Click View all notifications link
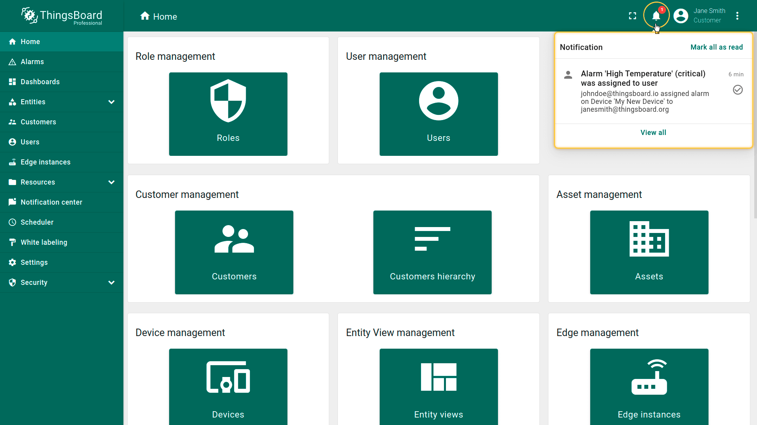 653,133
